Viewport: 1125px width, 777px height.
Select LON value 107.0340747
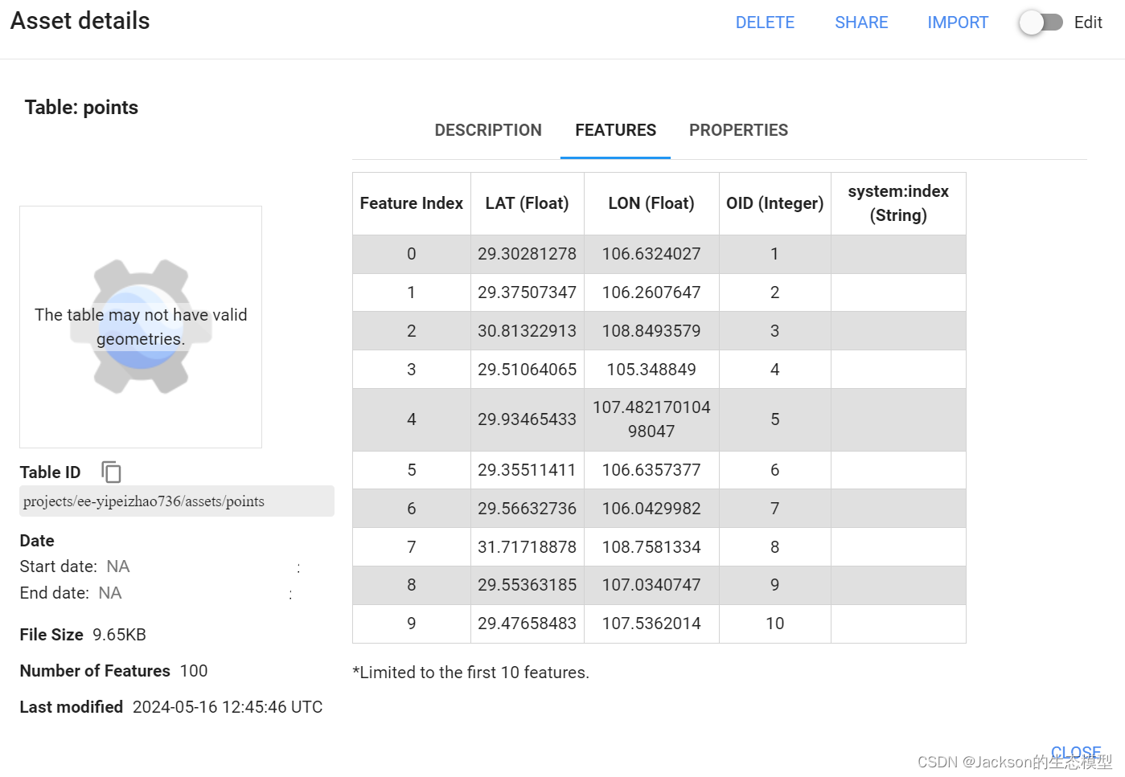tap(651, 585)
